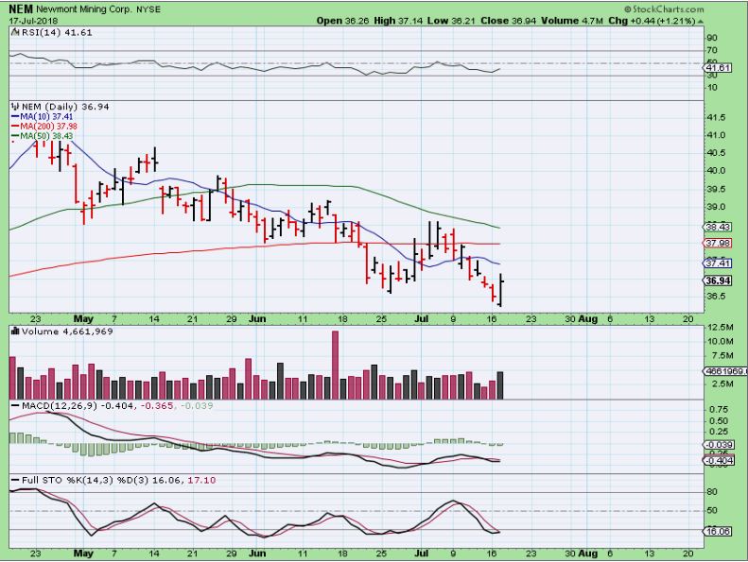
Task: Click the red 37.98 price axis tag
Action: coord(717,243)
